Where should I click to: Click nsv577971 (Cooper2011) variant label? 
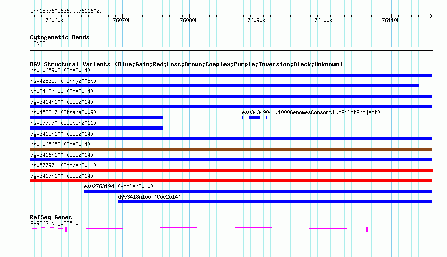63,165
